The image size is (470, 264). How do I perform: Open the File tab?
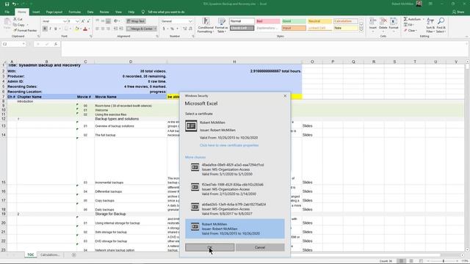tap(7, 12)
